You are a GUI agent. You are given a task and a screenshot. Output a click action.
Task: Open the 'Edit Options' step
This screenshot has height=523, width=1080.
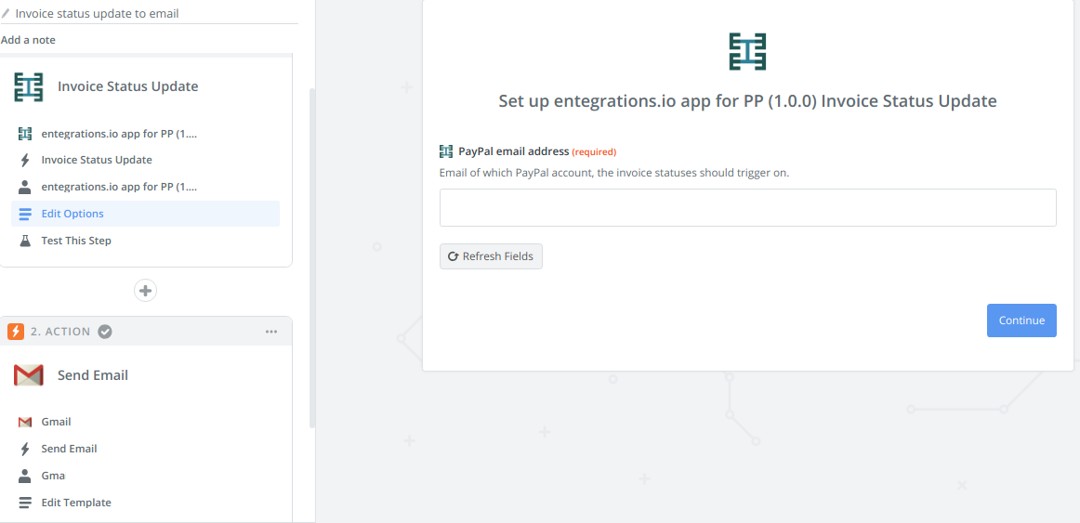pyautogui.click(x=145, y=214)
